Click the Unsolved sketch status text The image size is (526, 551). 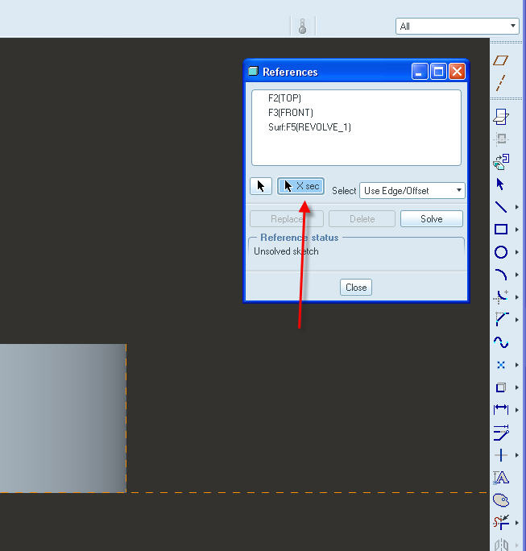pyautogui.click(x=286, y=251)
